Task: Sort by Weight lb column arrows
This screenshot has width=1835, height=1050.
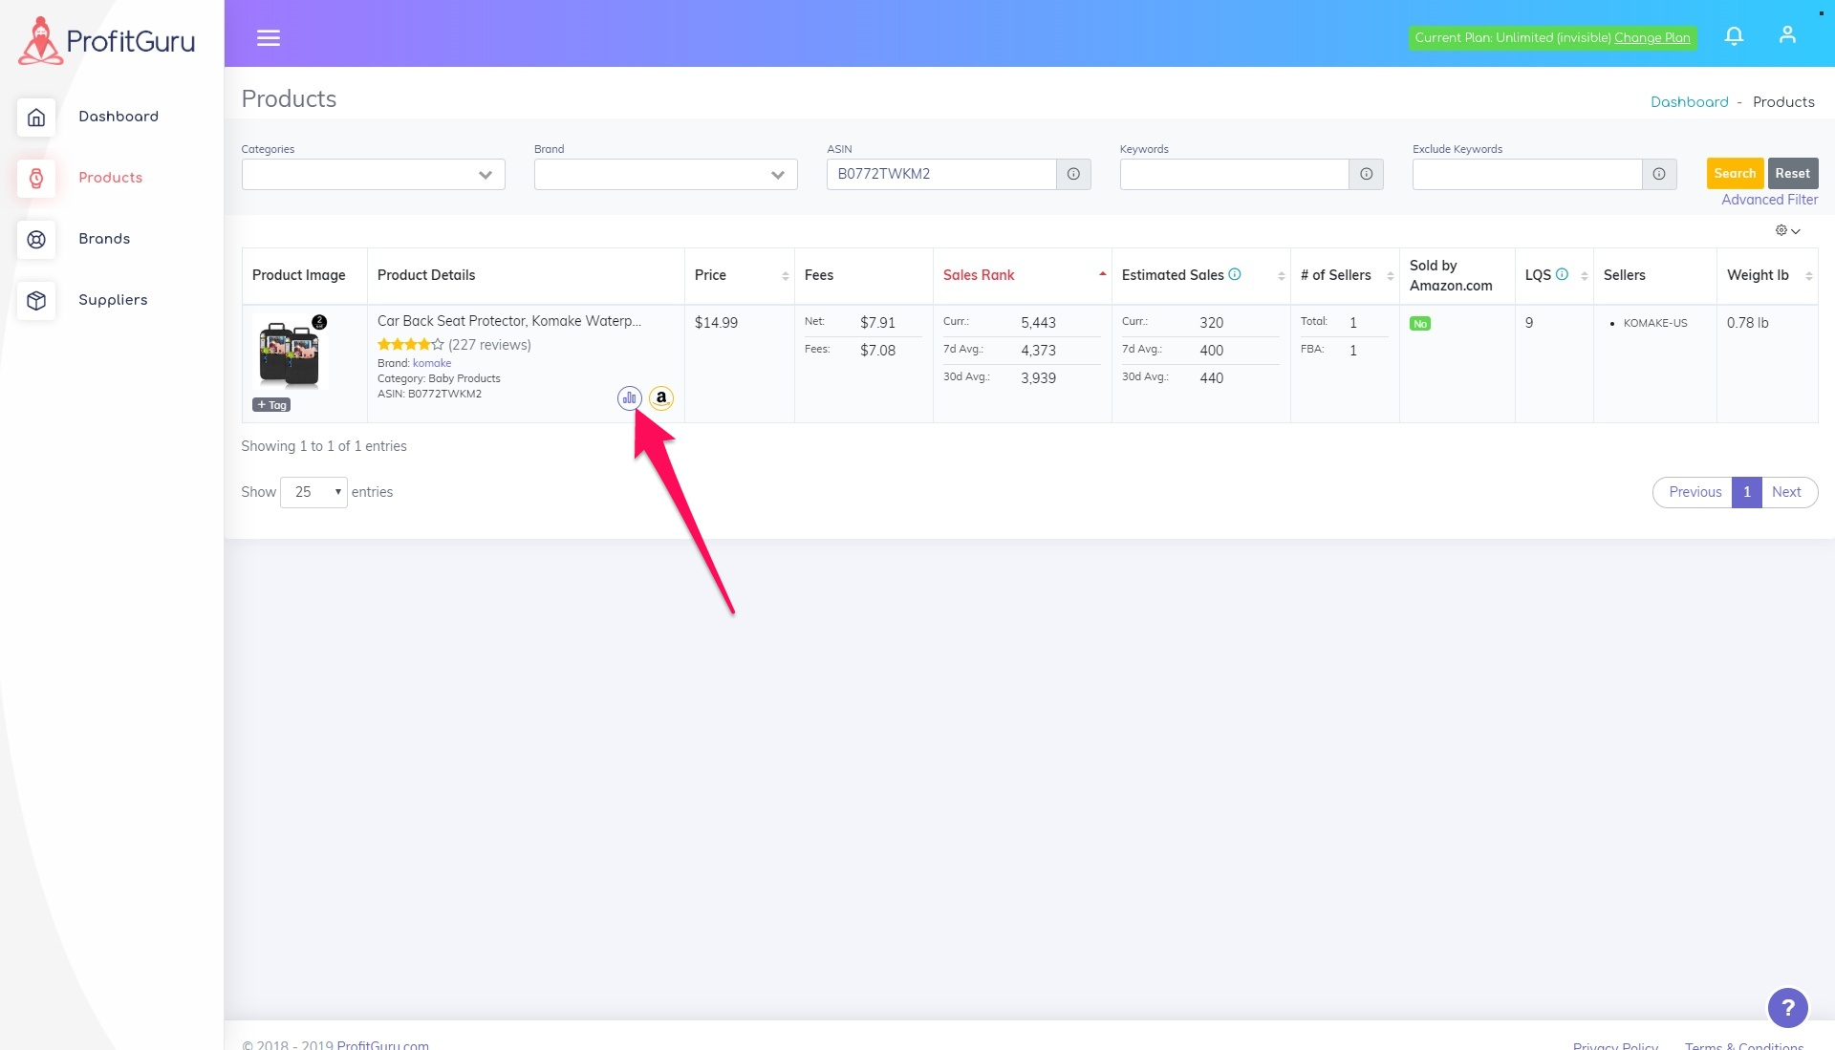Action: click(x=1808, y=276)
